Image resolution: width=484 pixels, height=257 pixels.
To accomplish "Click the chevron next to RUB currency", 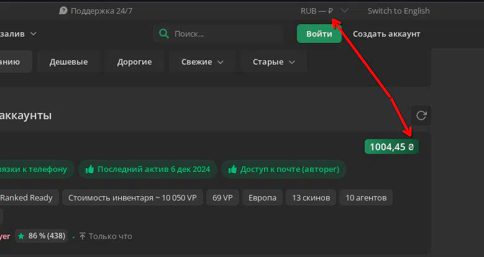I will 344,11.
